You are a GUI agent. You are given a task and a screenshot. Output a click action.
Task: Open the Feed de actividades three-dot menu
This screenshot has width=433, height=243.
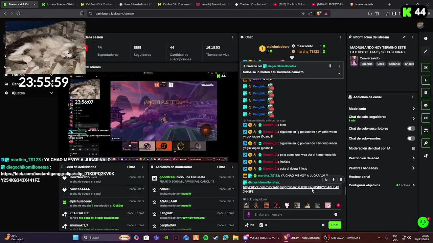point(142,167)
